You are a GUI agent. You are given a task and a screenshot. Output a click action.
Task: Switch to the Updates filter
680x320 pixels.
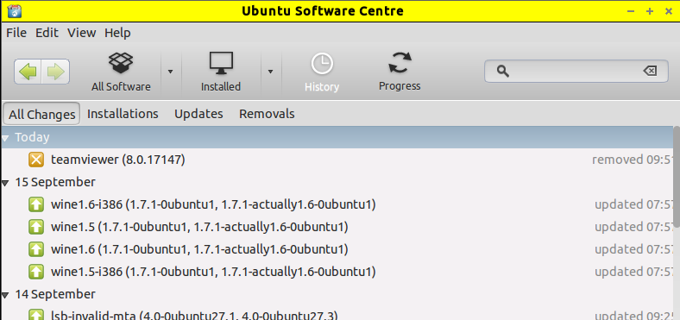point(198,114)
